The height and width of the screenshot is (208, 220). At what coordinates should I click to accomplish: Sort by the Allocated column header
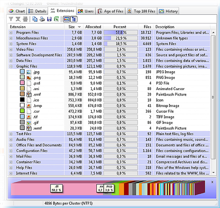93,27
